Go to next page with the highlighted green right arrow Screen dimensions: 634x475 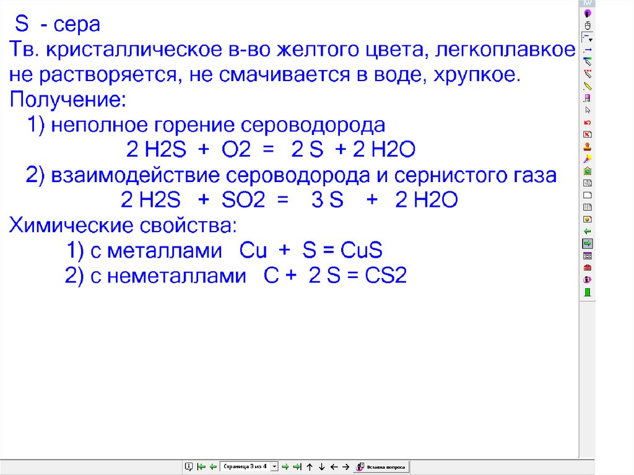point(588,243)
